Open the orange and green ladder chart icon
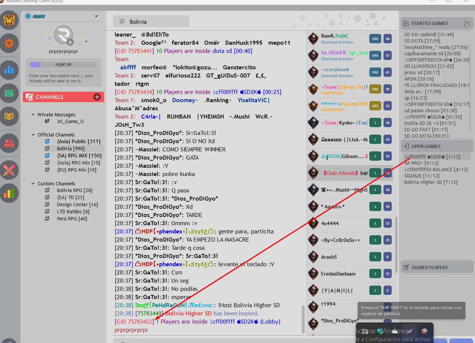 9,193
